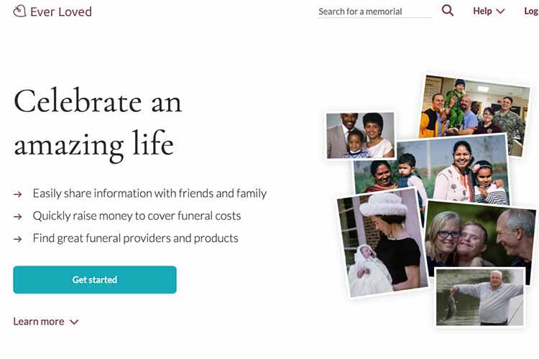This screenshot has height=359, width=539.
Task: Select the family portrait with man in suit
Action: tap(361, 136)
